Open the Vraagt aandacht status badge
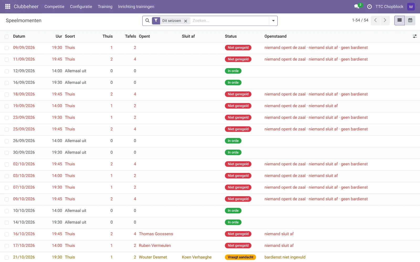This screenshot has width=420, height=262. [240, 257]
